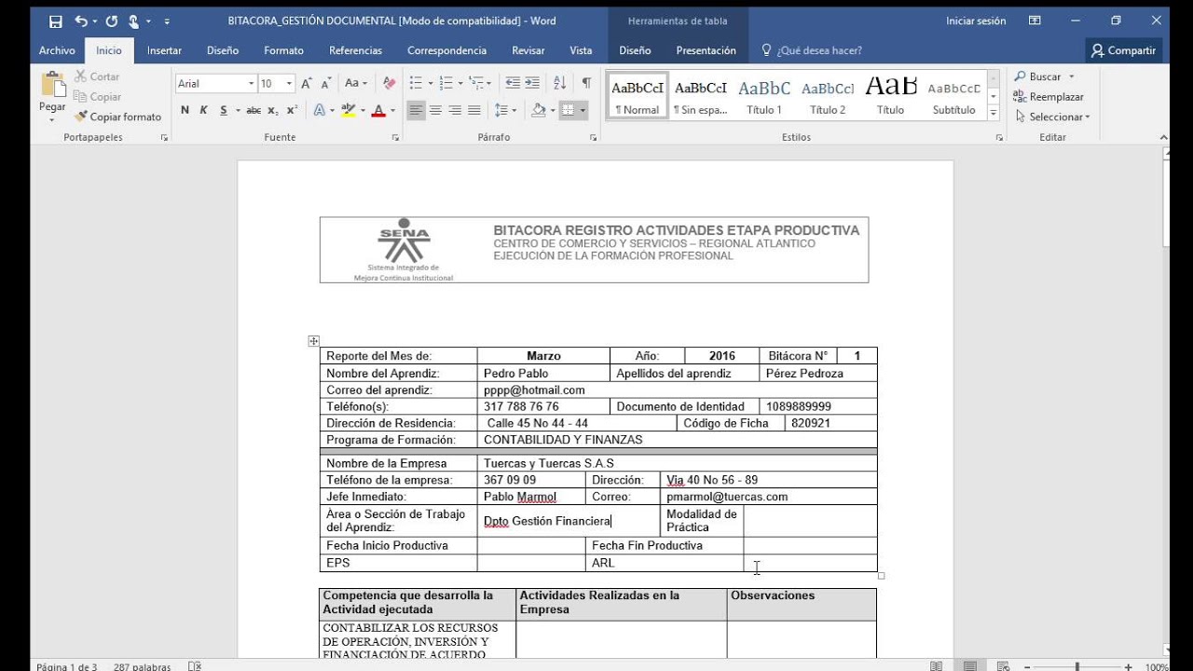Toggle subscript formatting
The height and width of the screenshot is (671, 1193).
273,110
